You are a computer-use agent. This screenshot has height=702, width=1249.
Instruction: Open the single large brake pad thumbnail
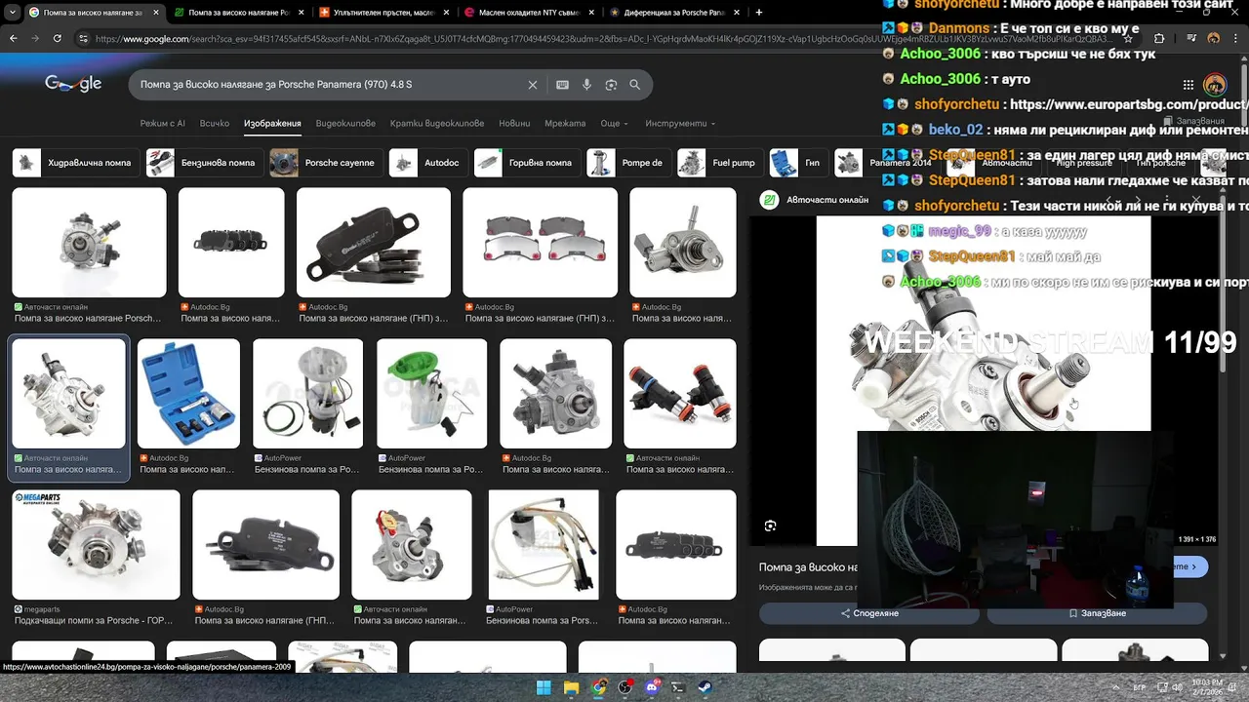click(374, 243)
